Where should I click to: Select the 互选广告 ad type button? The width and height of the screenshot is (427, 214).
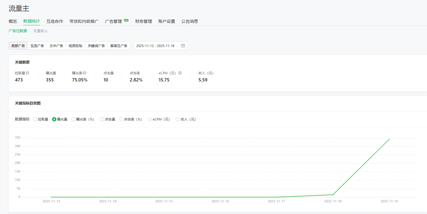click(x=37, y=46)
